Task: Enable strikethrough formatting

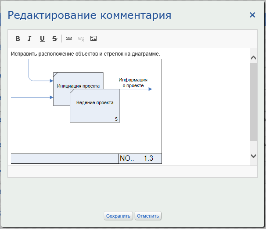Action: pos(54,39)
